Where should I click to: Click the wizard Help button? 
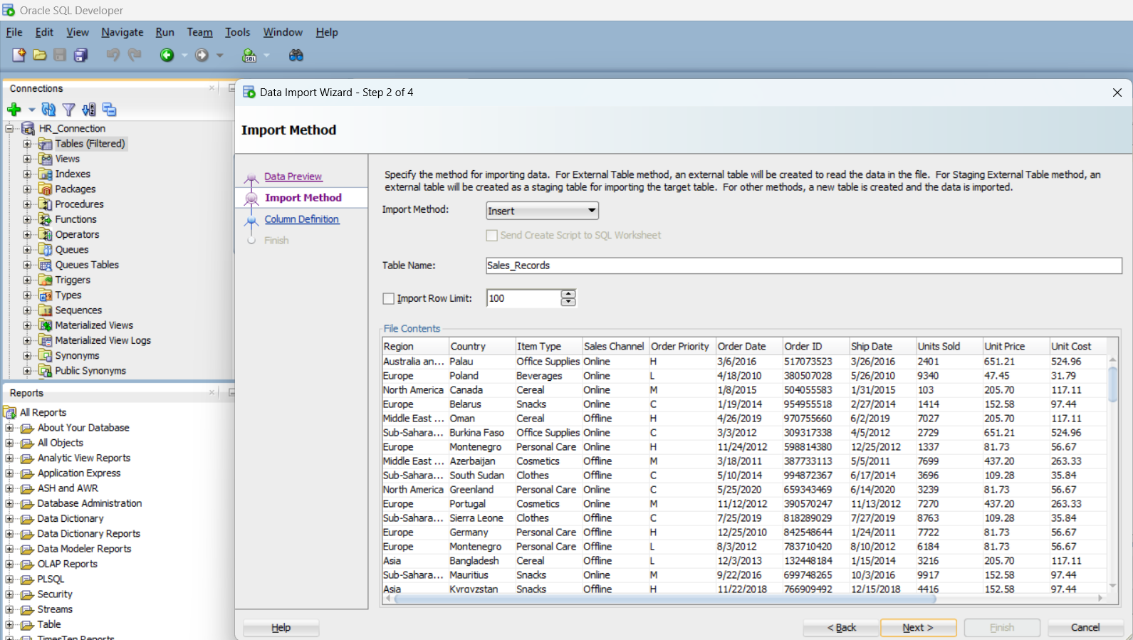pos(281,627)
